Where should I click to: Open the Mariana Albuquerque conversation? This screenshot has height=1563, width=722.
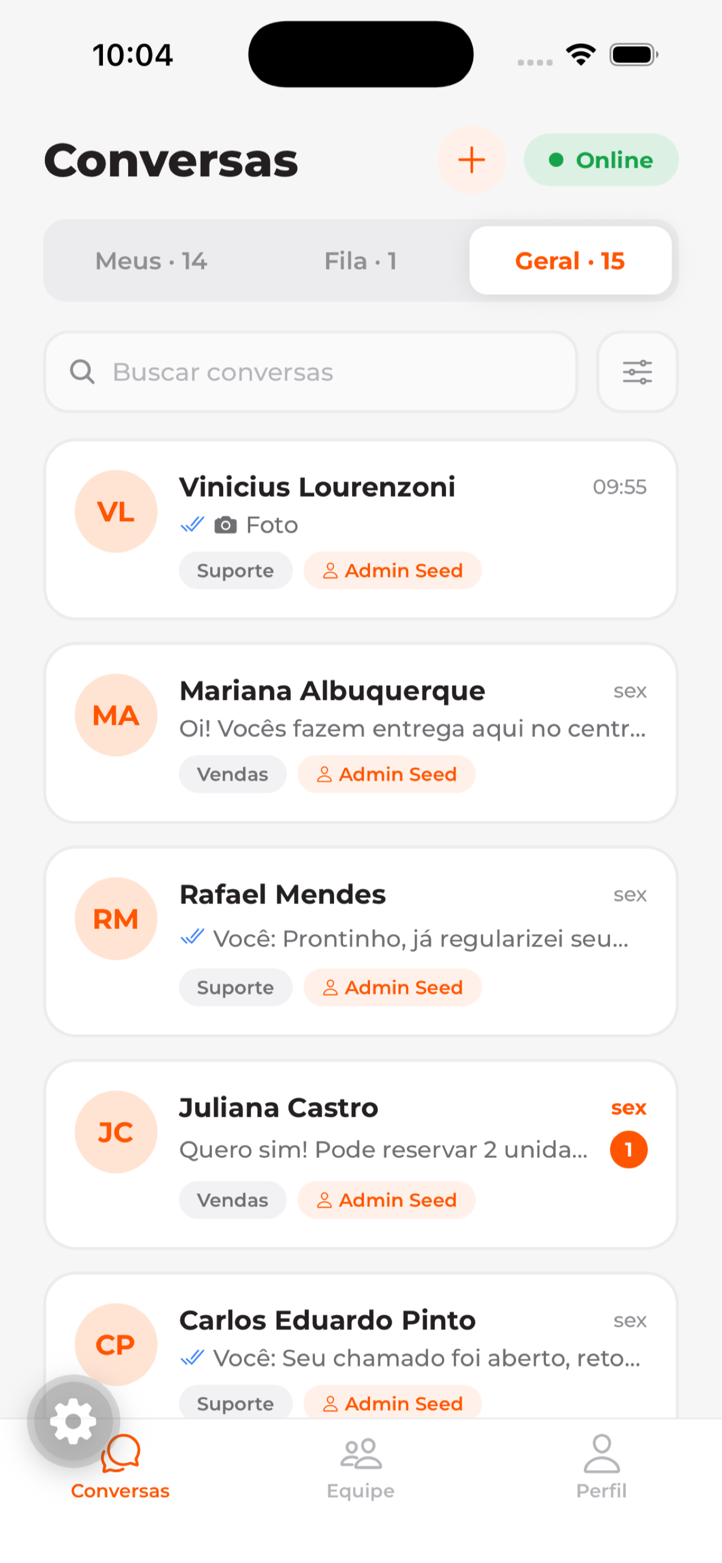[x=360, y=733]
